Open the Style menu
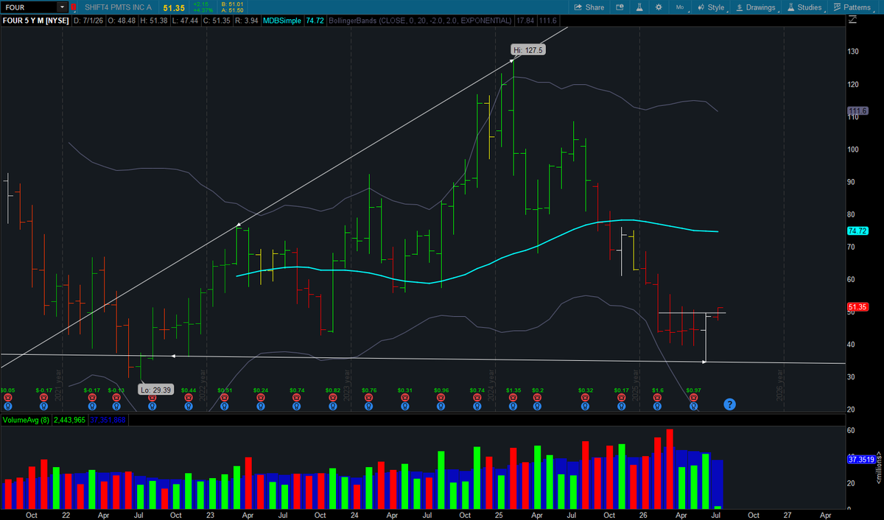This screenshot has width=884, height=520. [x=711, y=7]
